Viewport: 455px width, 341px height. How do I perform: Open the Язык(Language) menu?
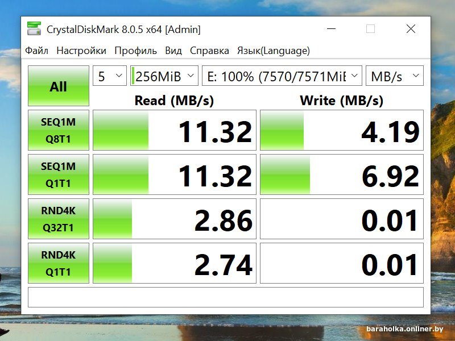[274, 51]
